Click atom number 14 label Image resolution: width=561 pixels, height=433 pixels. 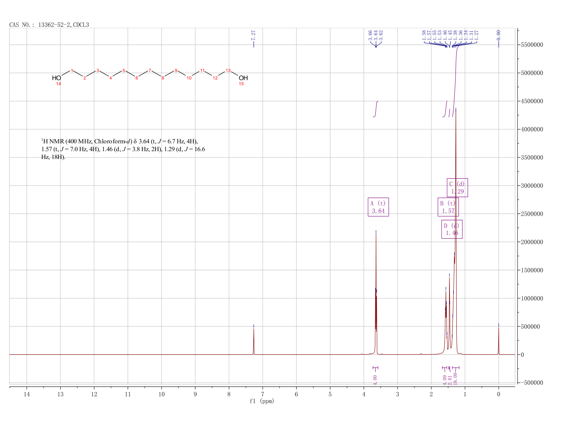pos(58,84)
